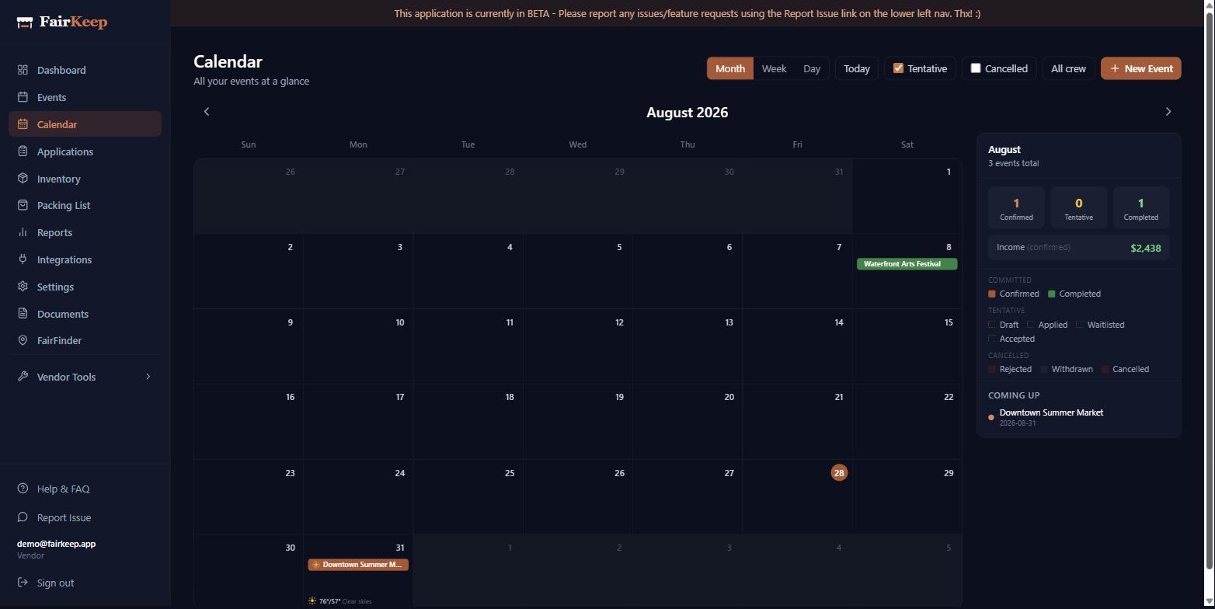Viewport: 1215px width, 609px height.
Task: Click the Settings gear icon
Action: 23,287
